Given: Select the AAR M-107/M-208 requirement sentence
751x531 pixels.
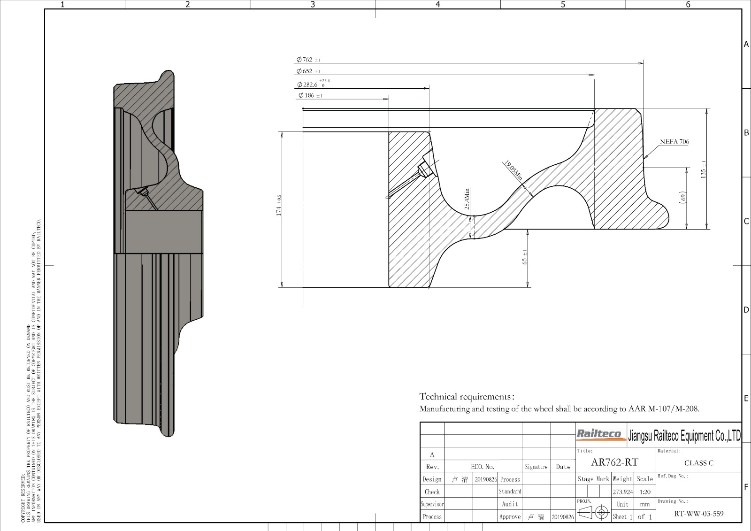Looking at the screenshot, I should pos(559,409).
